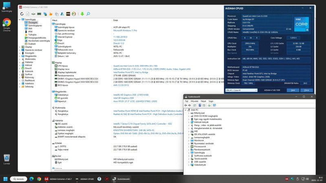Click the clipboard report toolbar icon
This screenshot has height=183, width=326.
pyautogui.click(x=57, y=14)
